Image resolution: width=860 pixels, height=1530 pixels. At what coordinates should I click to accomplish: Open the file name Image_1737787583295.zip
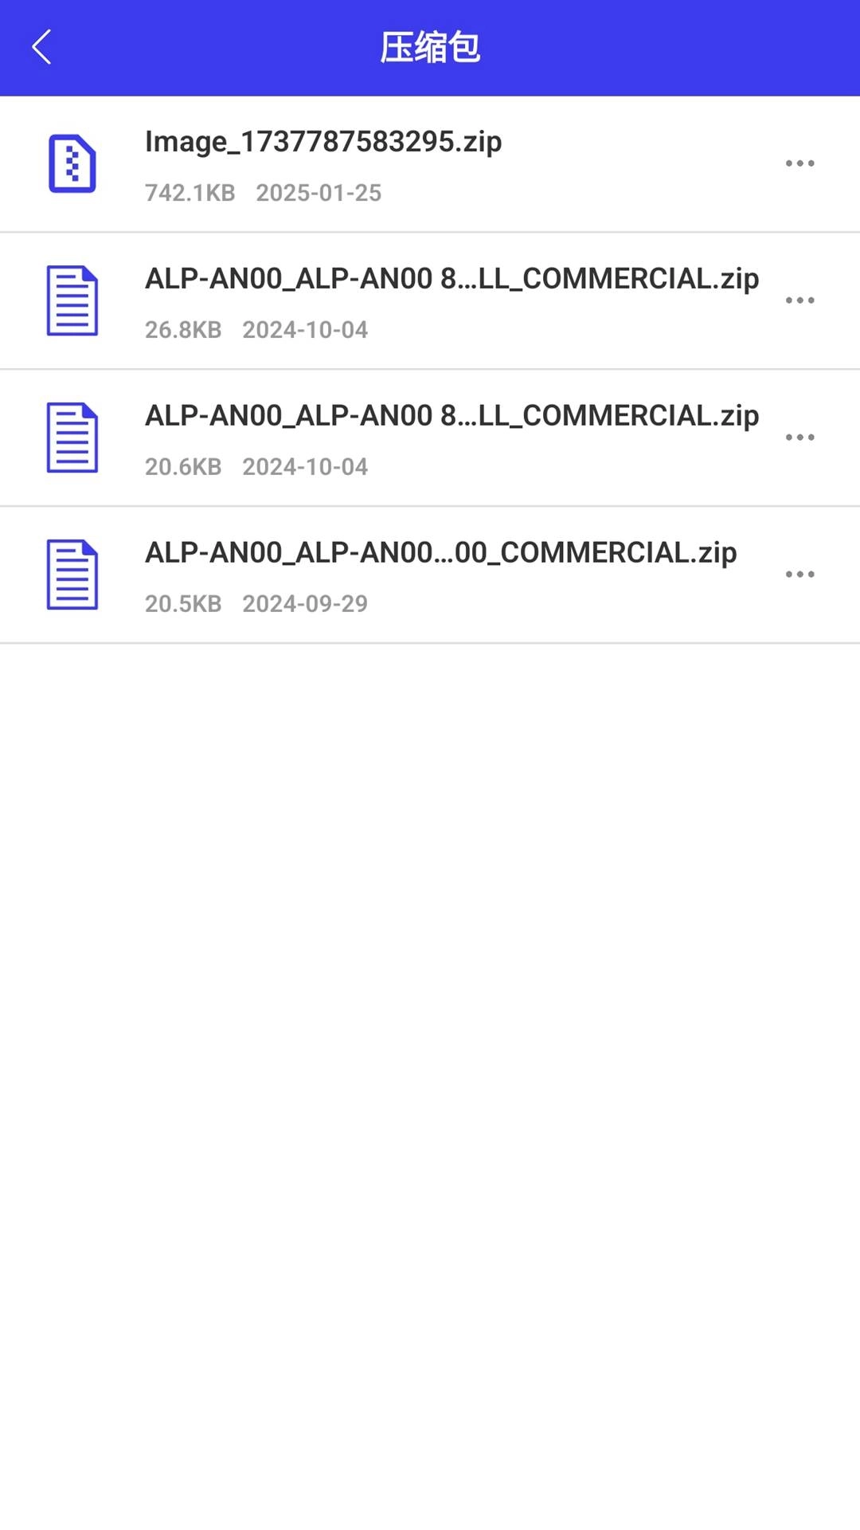click(x=323, y=142)
